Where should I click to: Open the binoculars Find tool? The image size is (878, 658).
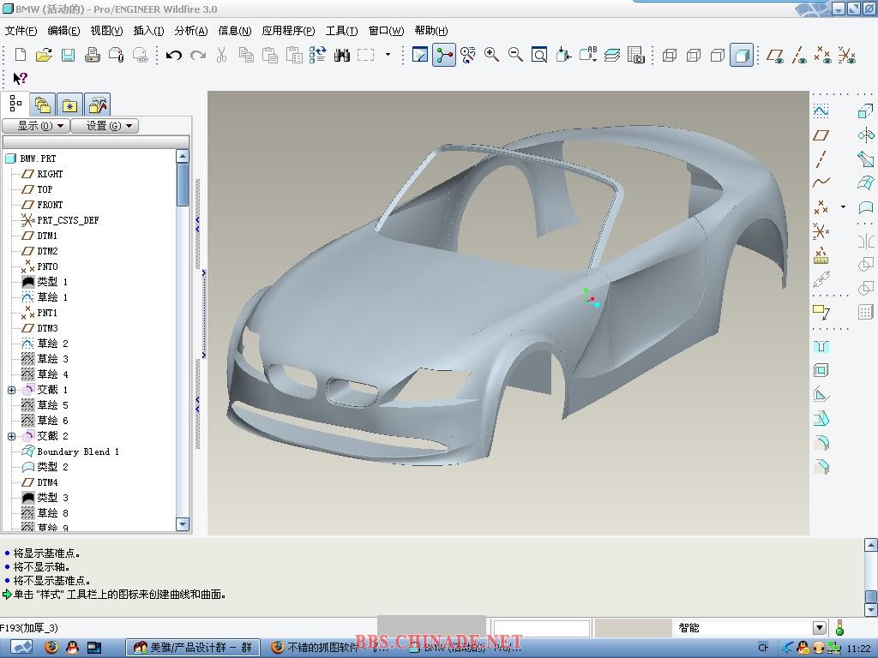341,55
